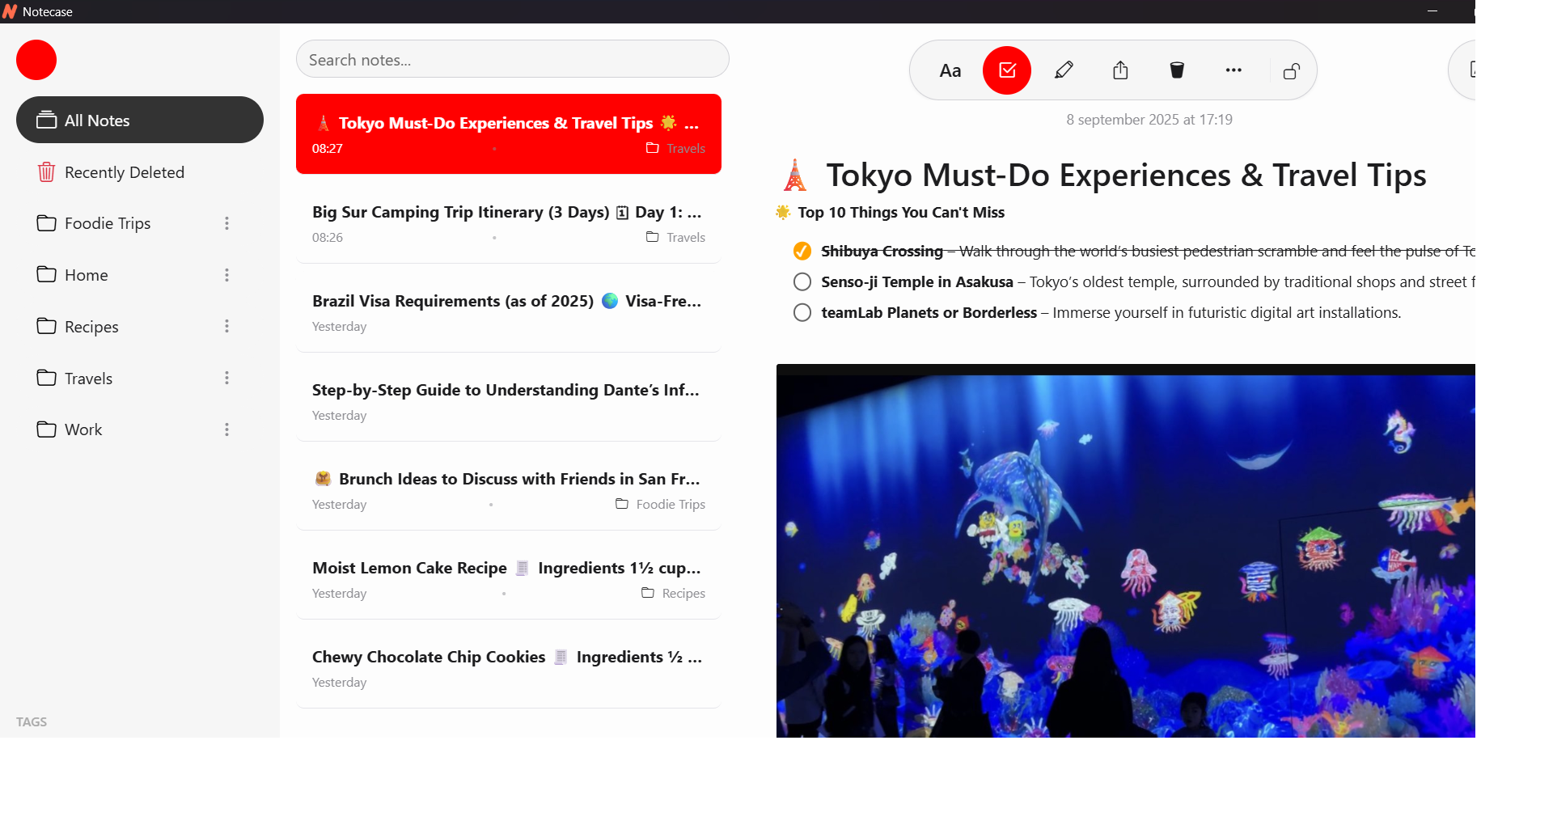This screenshot has height=825, width=1553.
Task: Click the Notecase logo in title bar
Action: tap(10, 11)
